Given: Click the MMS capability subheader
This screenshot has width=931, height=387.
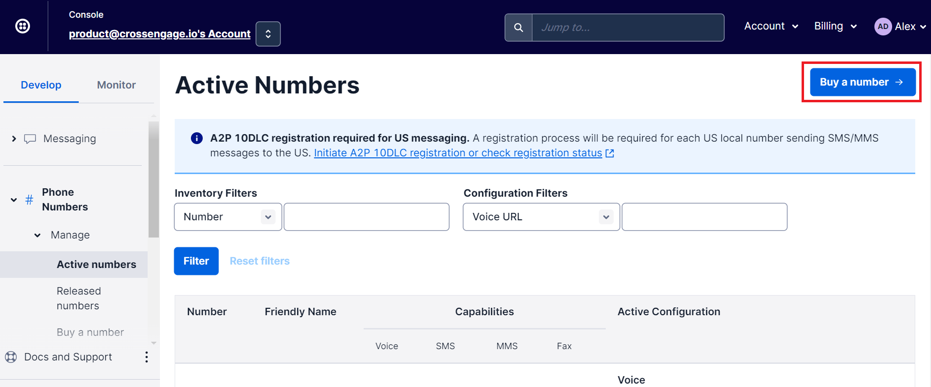Looking at the screenshot, I should [507, 346].
